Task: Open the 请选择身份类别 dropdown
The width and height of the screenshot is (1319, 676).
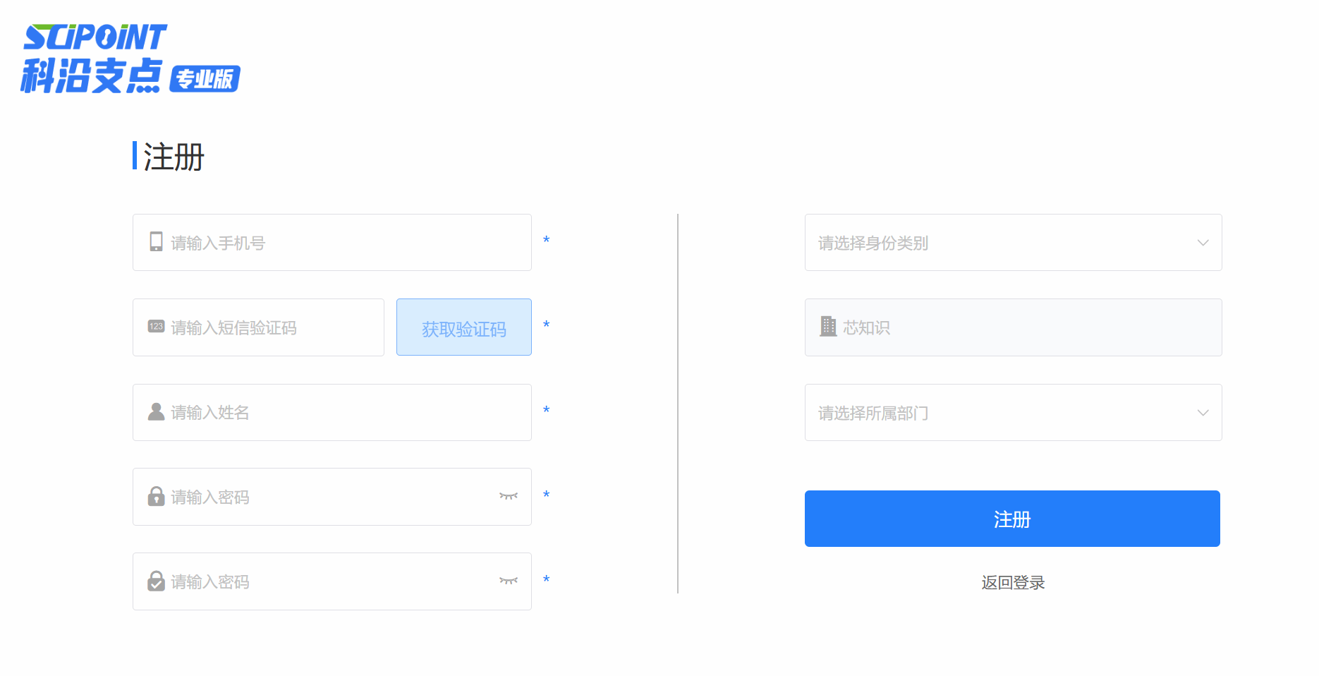Action: click(x=1002, y=243)
